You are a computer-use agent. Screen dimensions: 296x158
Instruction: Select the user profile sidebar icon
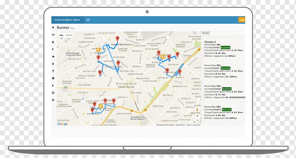point(53,42)
